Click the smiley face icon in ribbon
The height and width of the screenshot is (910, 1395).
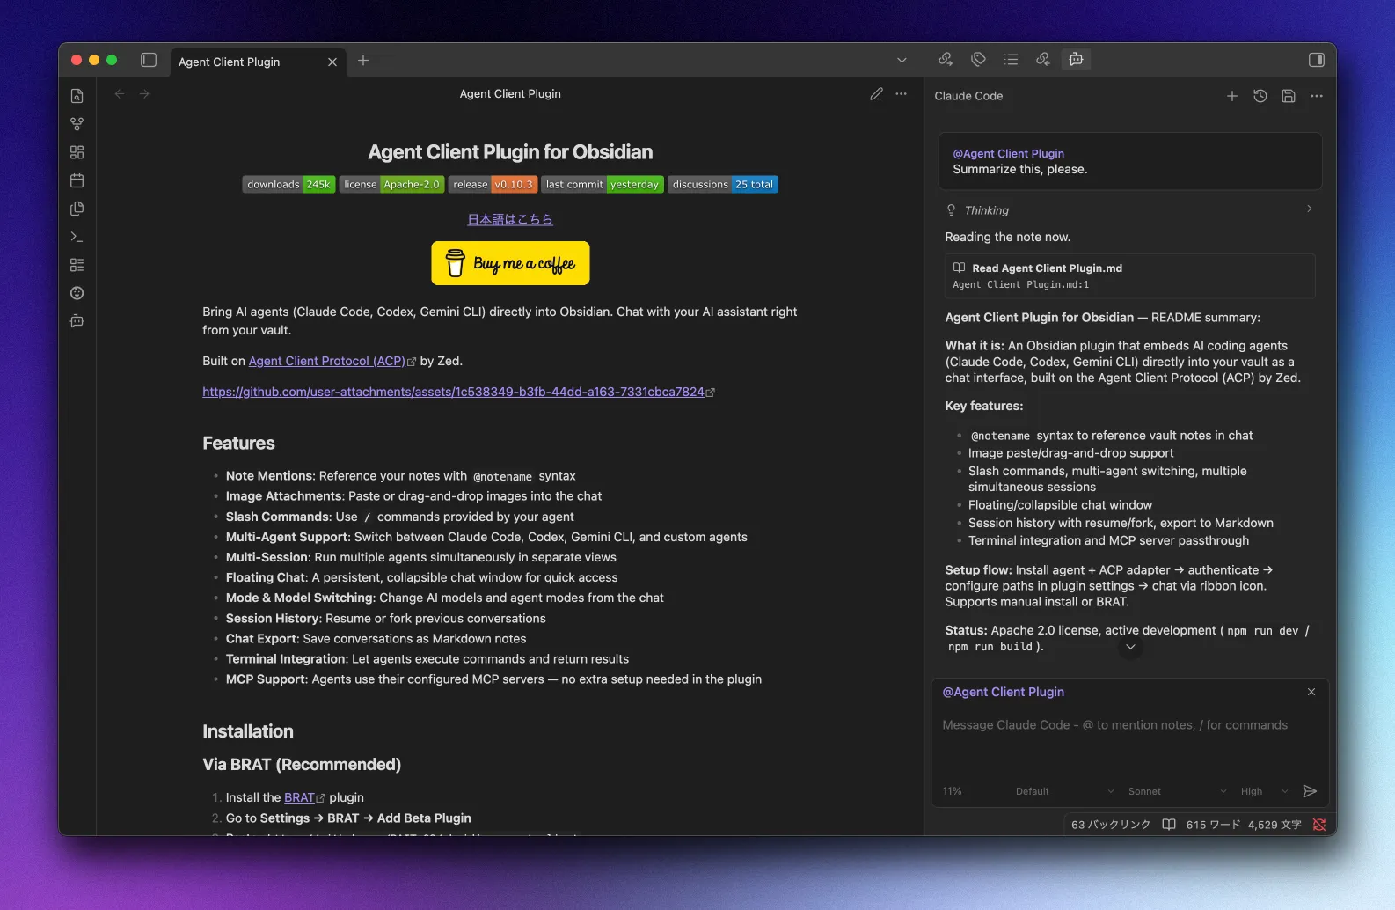77,293
